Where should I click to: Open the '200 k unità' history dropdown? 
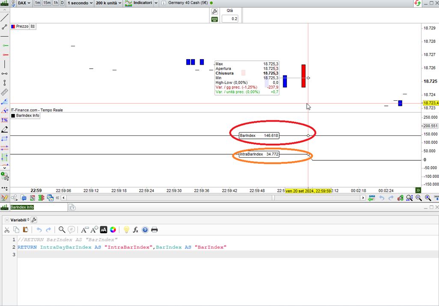point(109,3)
